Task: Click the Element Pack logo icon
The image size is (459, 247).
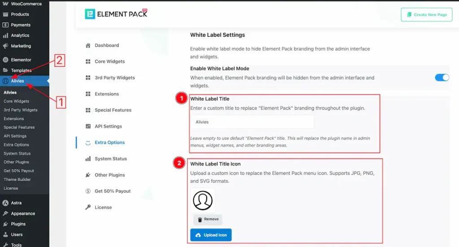Action: click(90, 14)
